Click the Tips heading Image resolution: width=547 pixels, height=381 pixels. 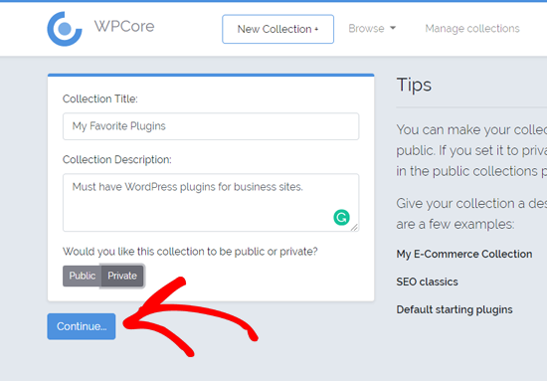414,85
